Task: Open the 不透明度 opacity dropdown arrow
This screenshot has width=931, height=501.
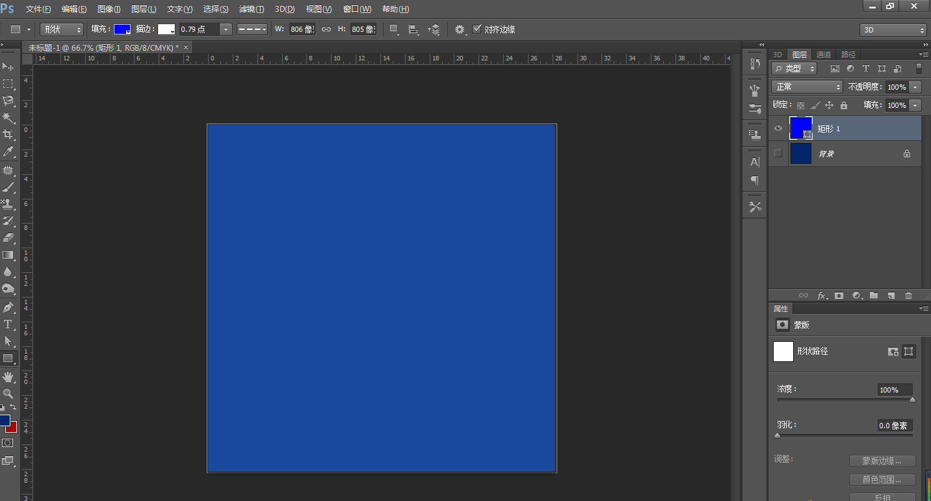Action: click(915, 87)
